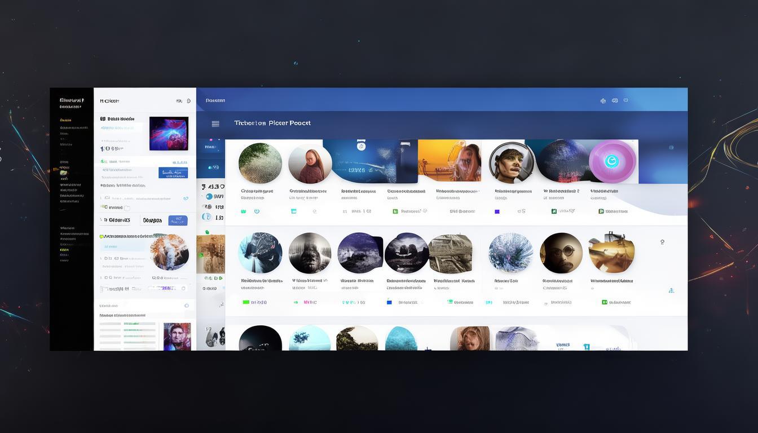Click the green square icon under the blue ocean card
Viewport: 758px width, 433px height.
pos(395,211)
